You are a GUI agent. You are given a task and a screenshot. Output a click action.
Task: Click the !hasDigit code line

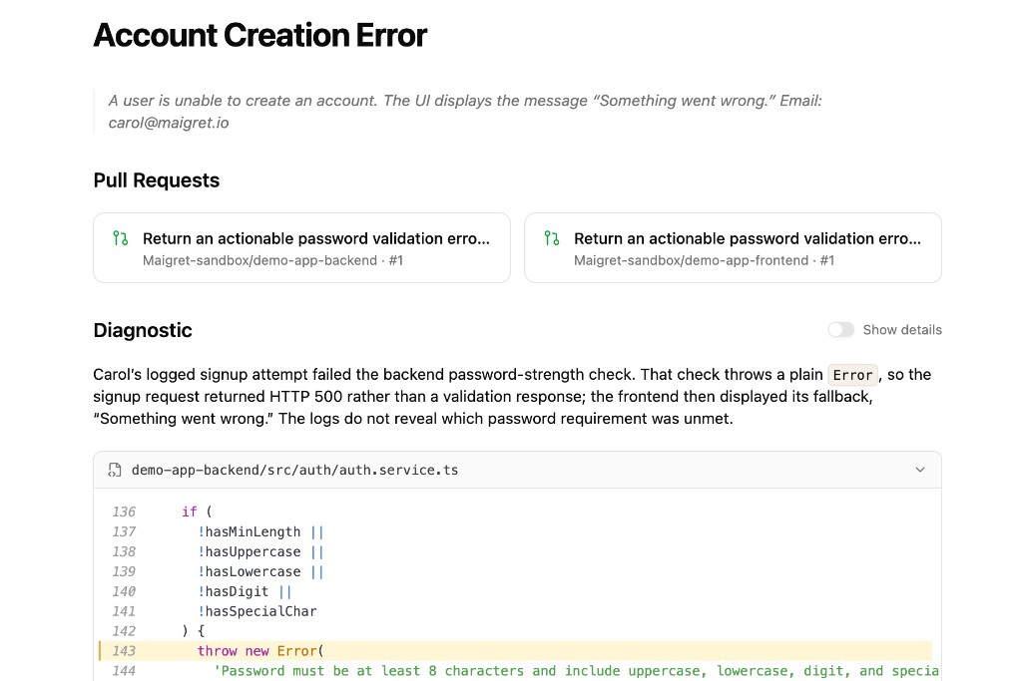(245, 591)
